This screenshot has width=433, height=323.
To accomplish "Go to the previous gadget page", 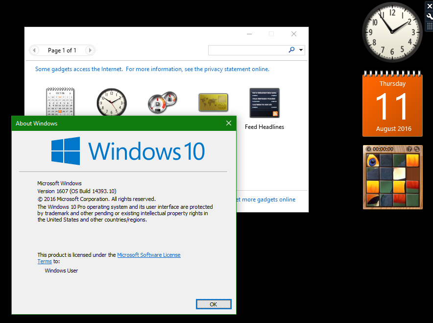I will (x=34, y=50).
